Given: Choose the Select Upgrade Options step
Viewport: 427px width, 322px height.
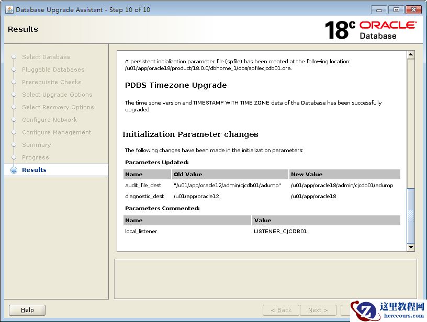Looking at the screenshot, I should (57, 95).
